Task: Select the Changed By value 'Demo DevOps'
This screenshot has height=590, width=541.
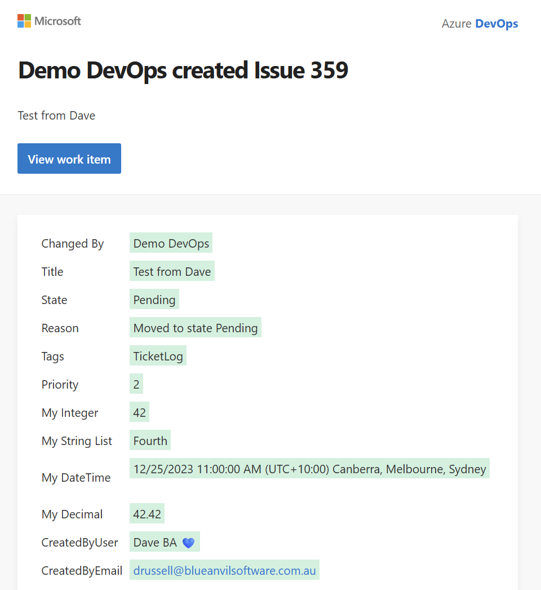Action: pos(171,244)
